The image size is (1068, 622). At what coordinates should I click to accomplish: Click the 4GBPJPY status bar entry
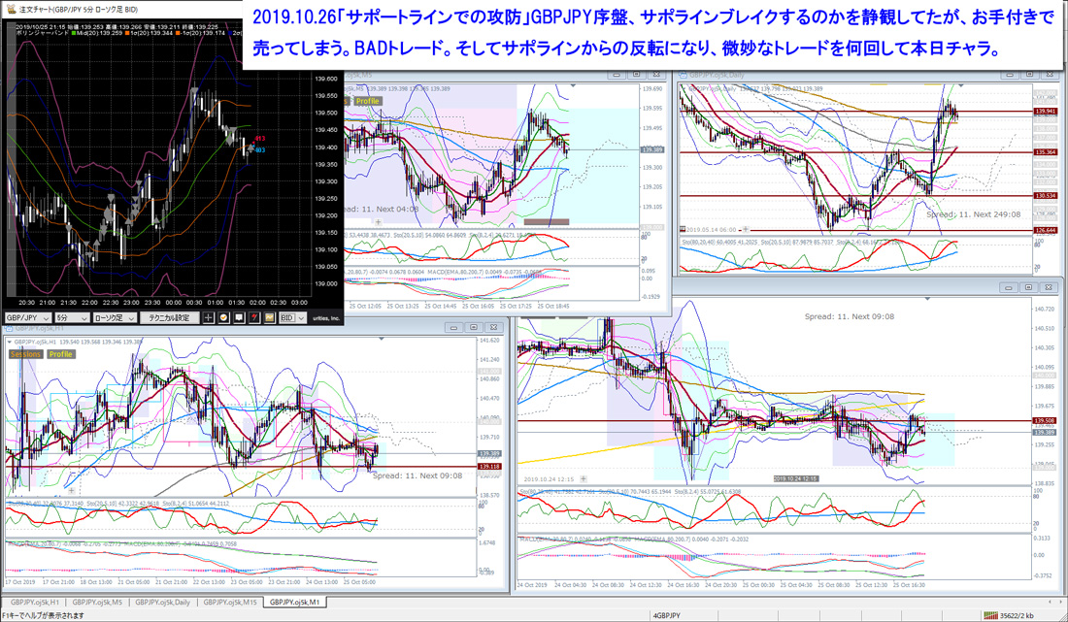[666, 615]
